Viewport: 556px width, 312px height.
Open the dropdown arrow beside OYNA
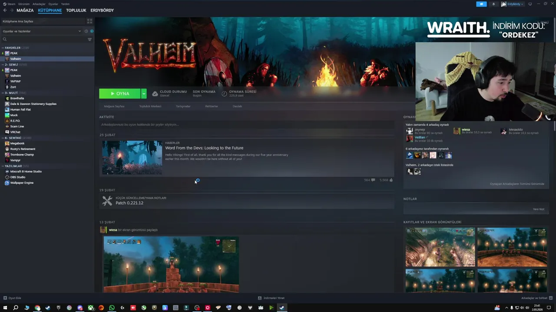tap(143, 94)
